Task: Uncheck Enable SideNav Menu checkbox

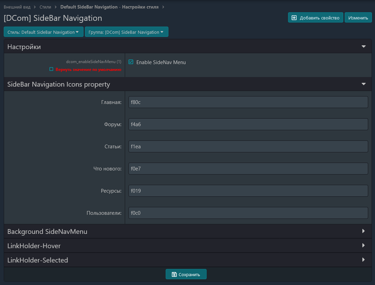Action: point(131,62)
